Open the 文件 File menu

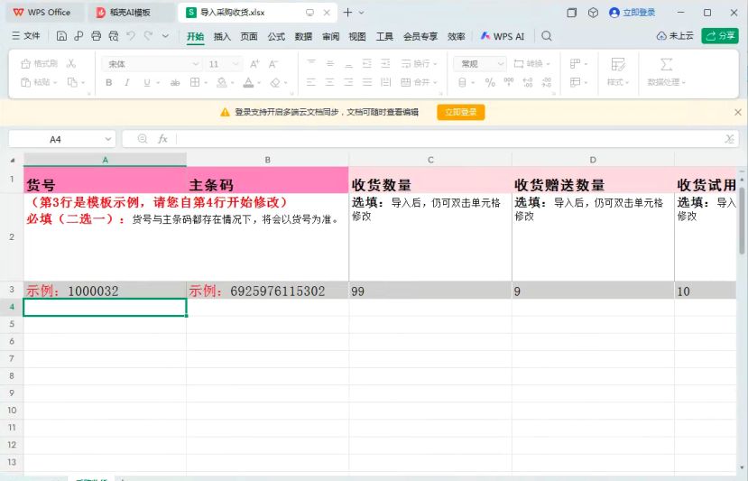pyautogui.click(x=26, y=36)
